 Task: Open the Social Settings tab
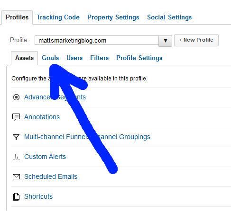click(169, 18)
